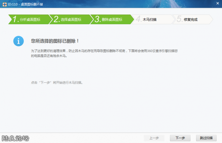Click the 跳过扫描 button

[206, 138]
